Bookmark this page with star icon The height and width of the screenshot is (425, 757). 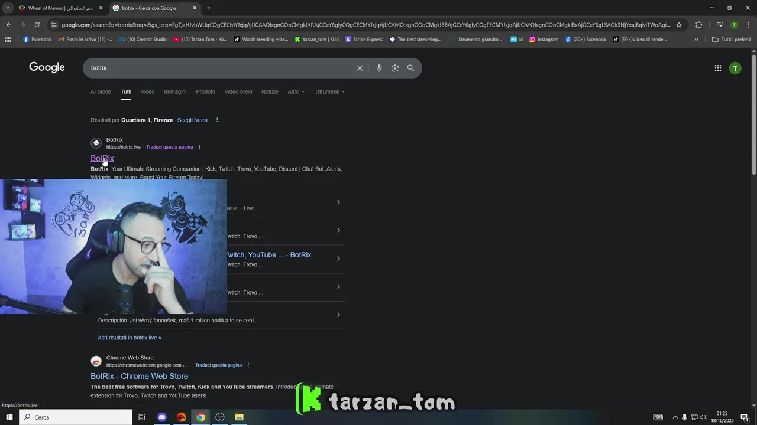point(679,25)
